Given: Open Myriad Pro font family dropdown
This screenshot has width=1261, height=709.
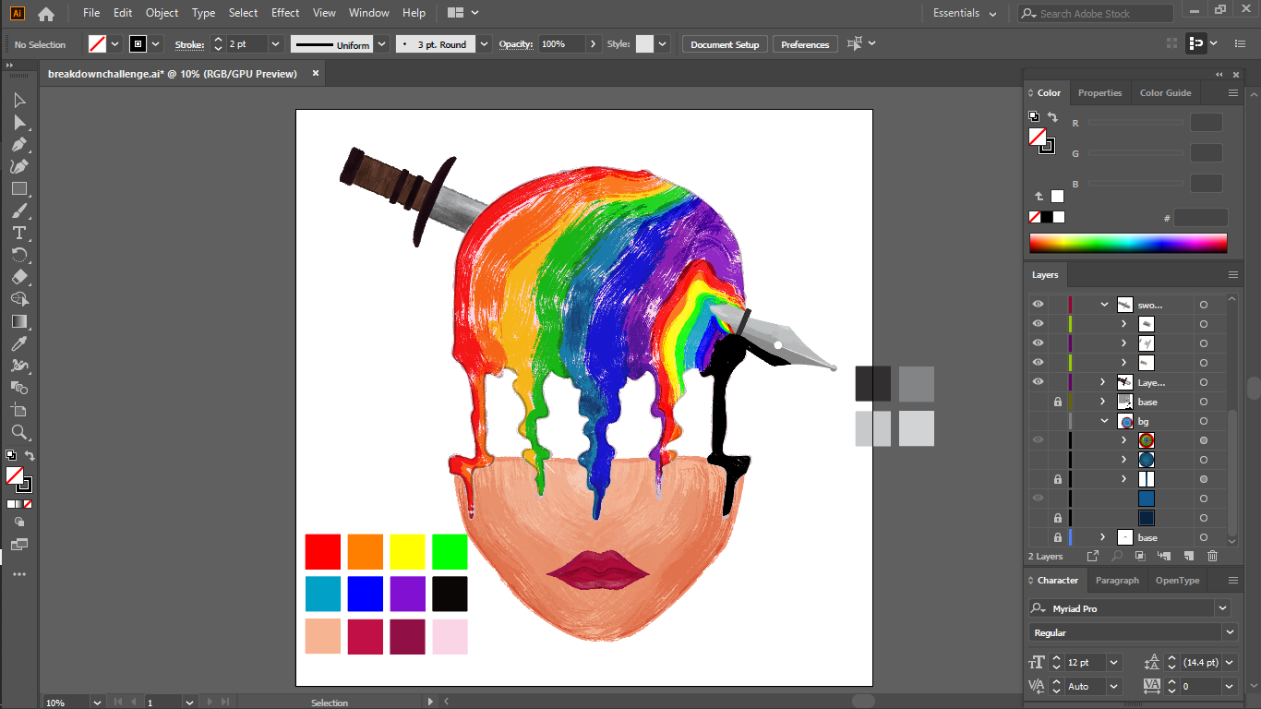Looking at the screenshot, I should (x=1223, y=608).
